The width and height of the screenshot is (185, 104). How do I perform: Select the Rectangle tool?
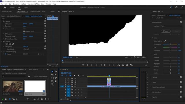(x=52, y=81)
